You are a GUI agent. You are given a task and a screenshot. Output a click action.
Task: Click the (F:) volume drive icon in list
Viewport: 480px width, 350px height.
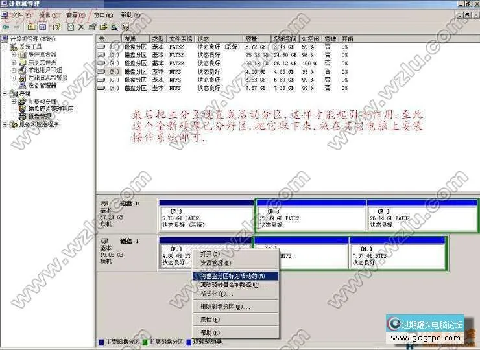[101, 71]
